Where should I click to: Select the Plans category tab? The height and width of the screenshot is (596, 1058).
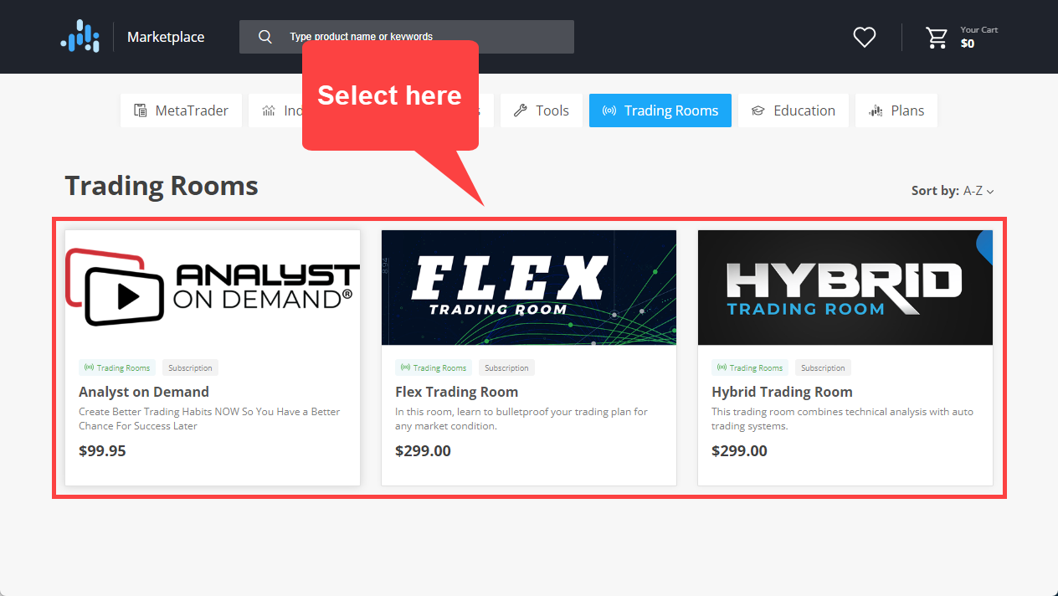(896, 110)
